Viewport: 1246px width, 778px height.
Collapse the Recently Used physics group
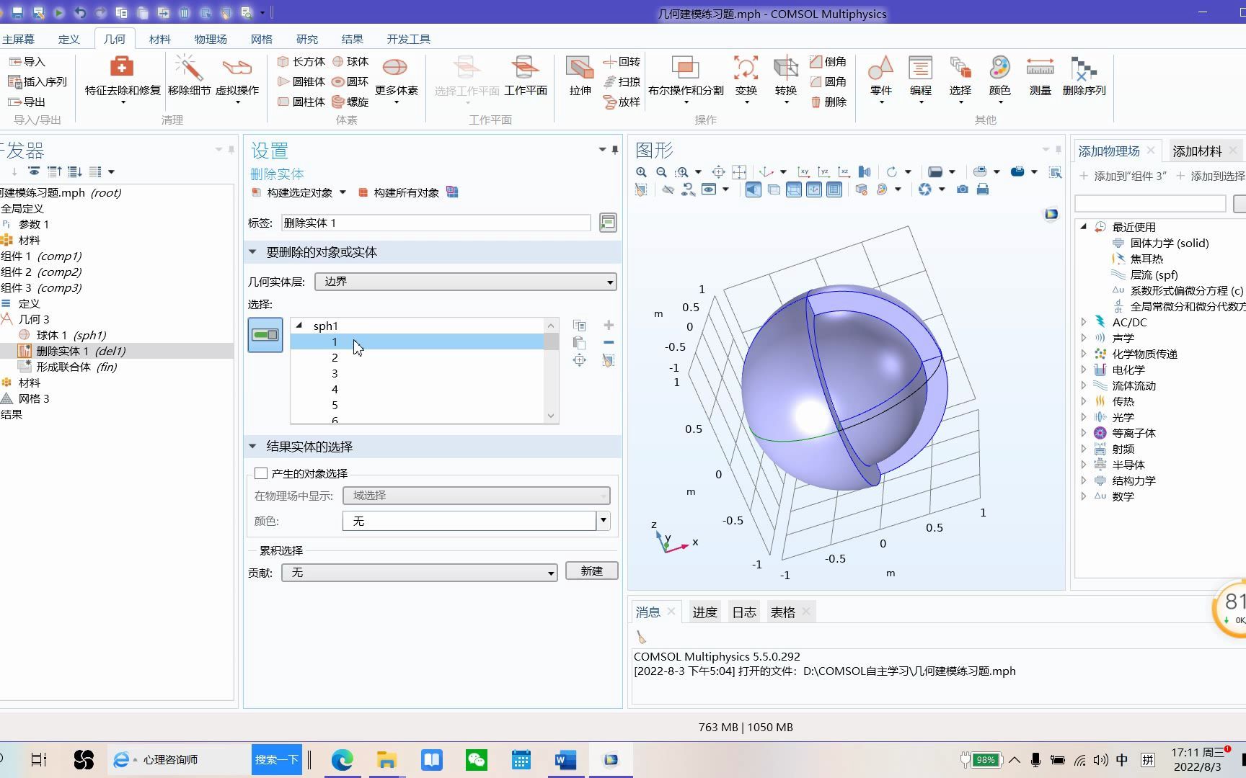pyautogui.click(x=1084, y=227)
